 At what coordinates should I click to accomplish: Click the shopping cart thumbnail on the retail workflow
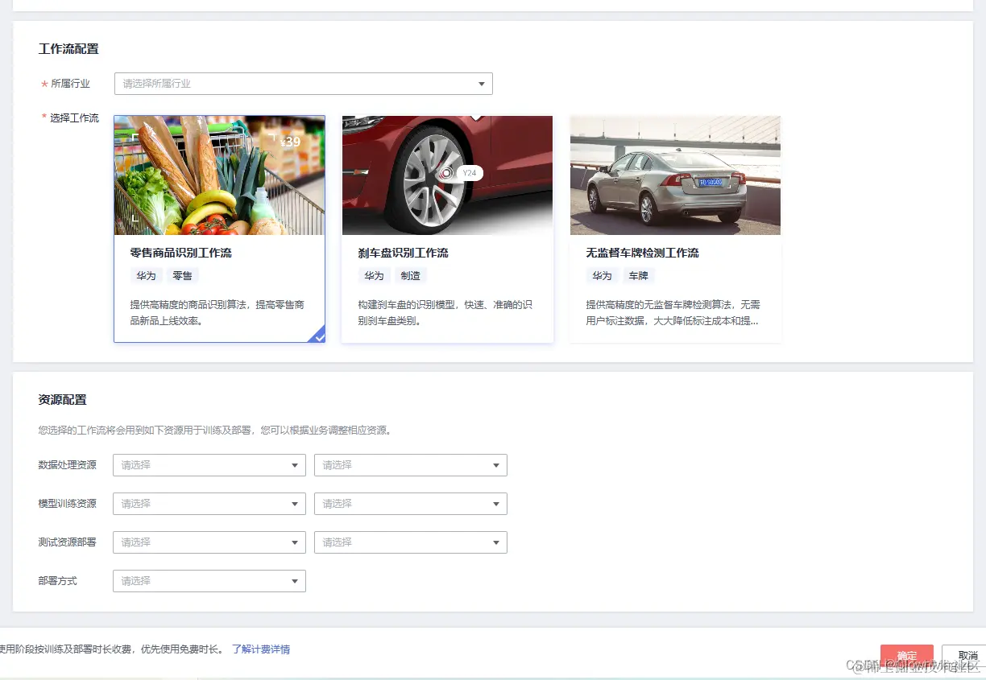[x=219, y=175]
